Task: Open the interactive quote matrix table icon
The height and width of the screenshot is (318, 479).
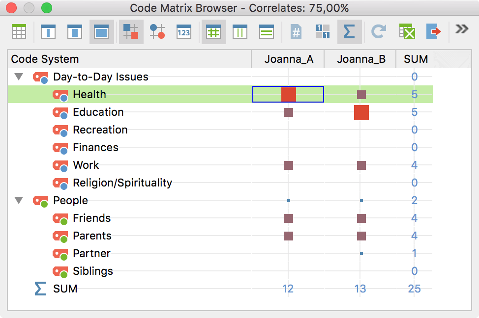Action: click(19, 32)
